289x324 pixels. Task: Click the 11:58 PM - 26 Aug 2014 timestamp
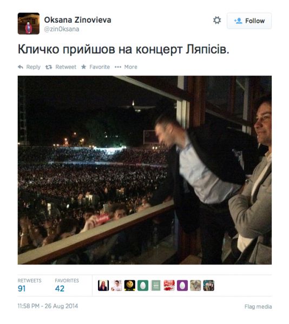click(48, 306)
